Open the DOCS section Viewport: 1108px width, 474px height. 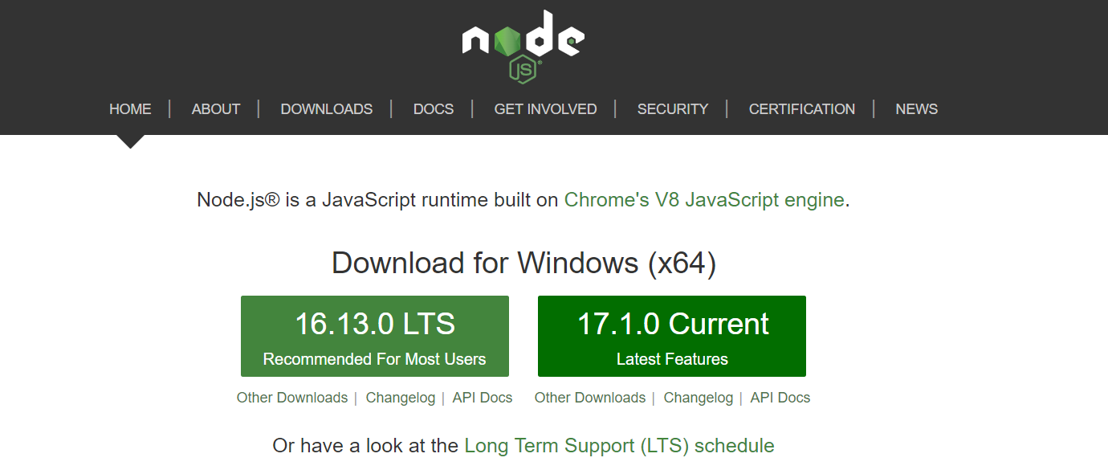click(x=434, y=109)
